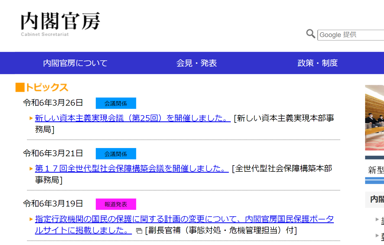The image size is (384, 245).
Task: Click the second gray arrow in the right sidebar list
Action: pos(377,235)
